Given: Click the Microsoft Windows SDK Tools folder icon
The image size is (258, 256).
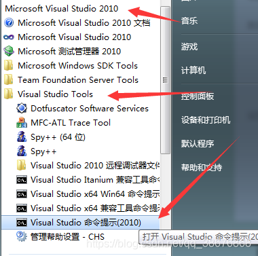Looking at the screenshot, I should point(9,66).
